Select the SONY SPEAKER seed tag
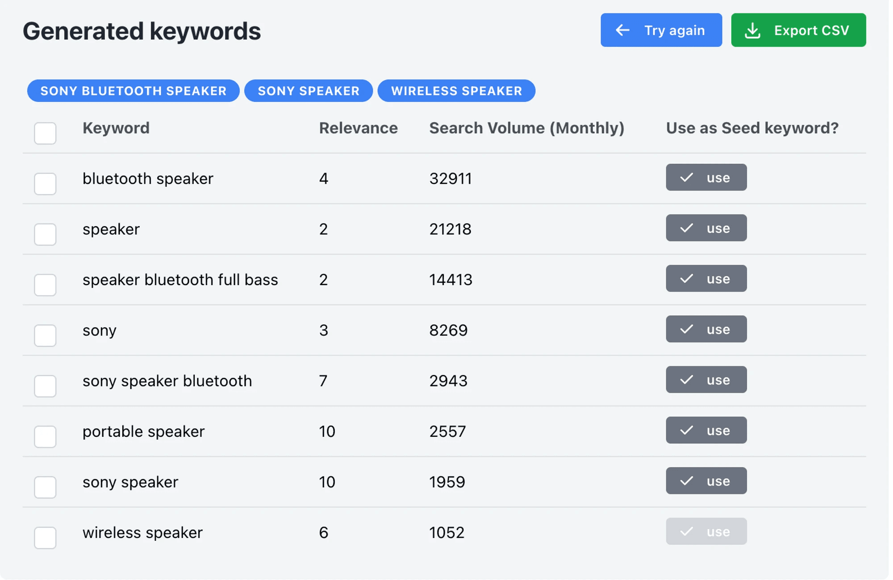This screenshot has height=580, width=893. [309, 91]
